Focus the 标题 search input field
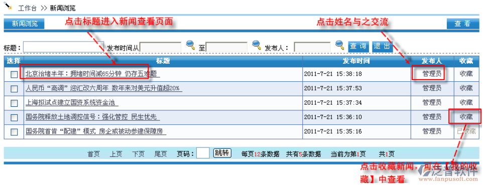The image size is (483, 187). (63, 47)
